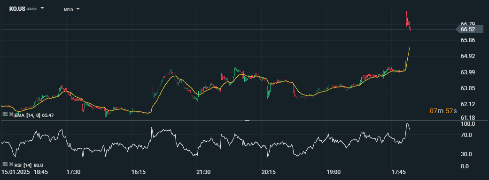This screenshot has width=489, height=180.
Task: Click the 100.0 RSI scale label
Action: click(x=467, y=124)
